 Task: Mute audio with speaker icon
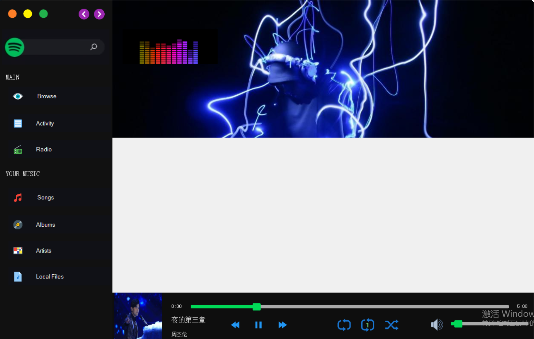click(x=436, y=325)
